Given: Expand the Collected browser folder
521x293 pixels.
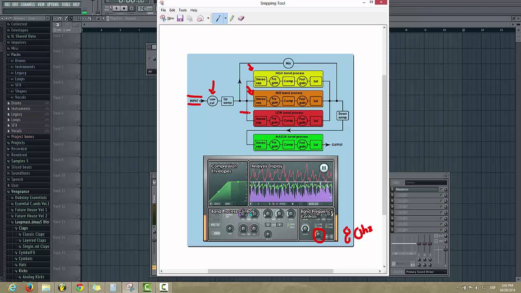Looking at the screenshot, I should coord(19,24).
